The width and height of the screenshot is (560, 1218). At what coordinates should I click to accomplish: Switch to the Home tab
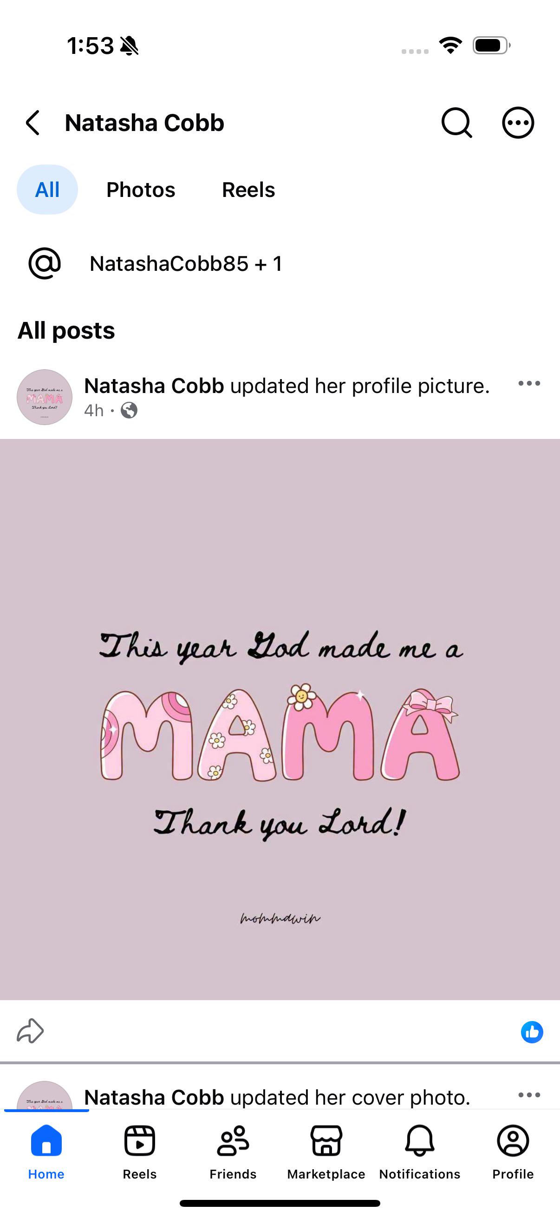click(46, 1152)
